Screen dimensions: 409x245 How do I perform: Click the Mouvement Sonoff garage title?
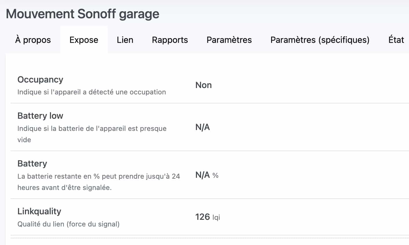[x=83, y=14]
